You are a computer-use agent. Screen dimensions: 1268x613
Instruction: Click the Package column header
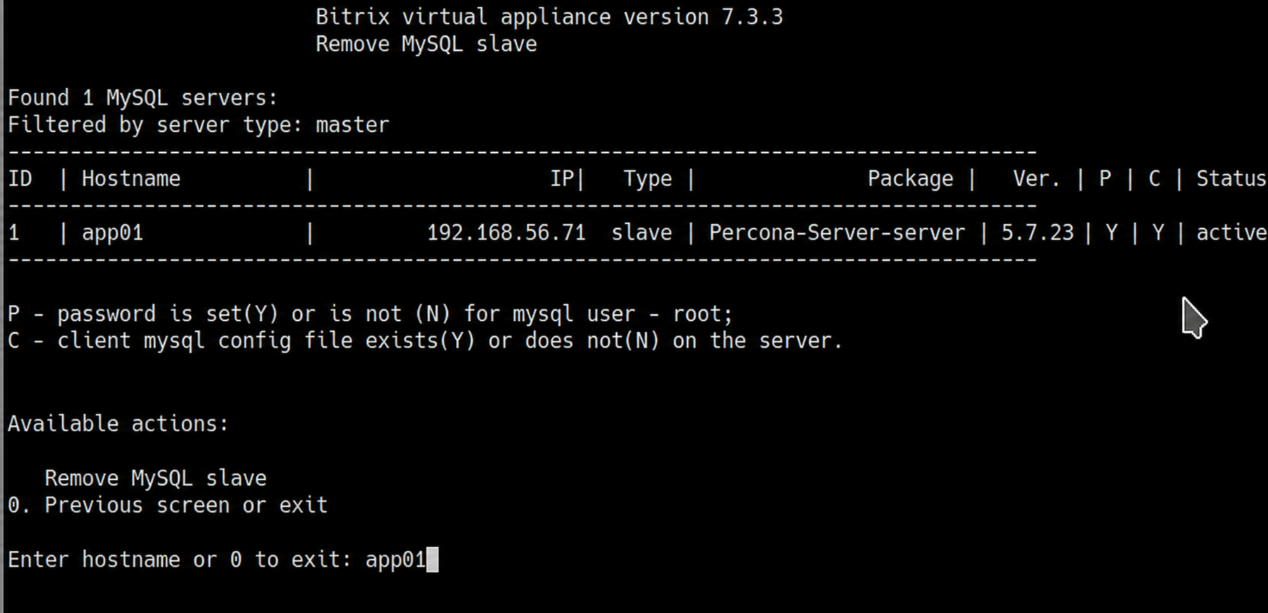click(x=910, y=179)
